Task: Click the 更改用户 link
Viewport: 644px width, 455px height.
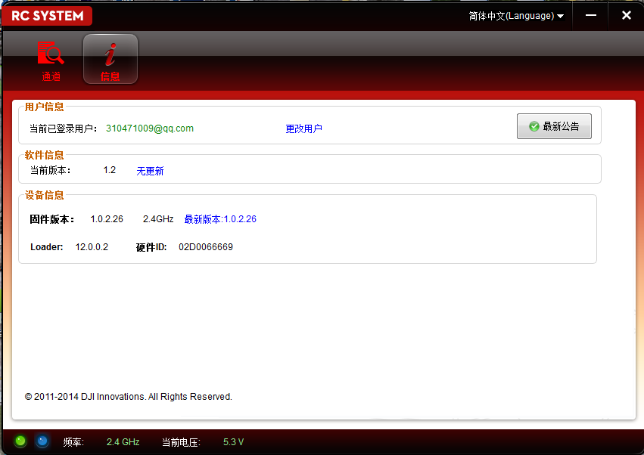Action: (x=304, y=128)
